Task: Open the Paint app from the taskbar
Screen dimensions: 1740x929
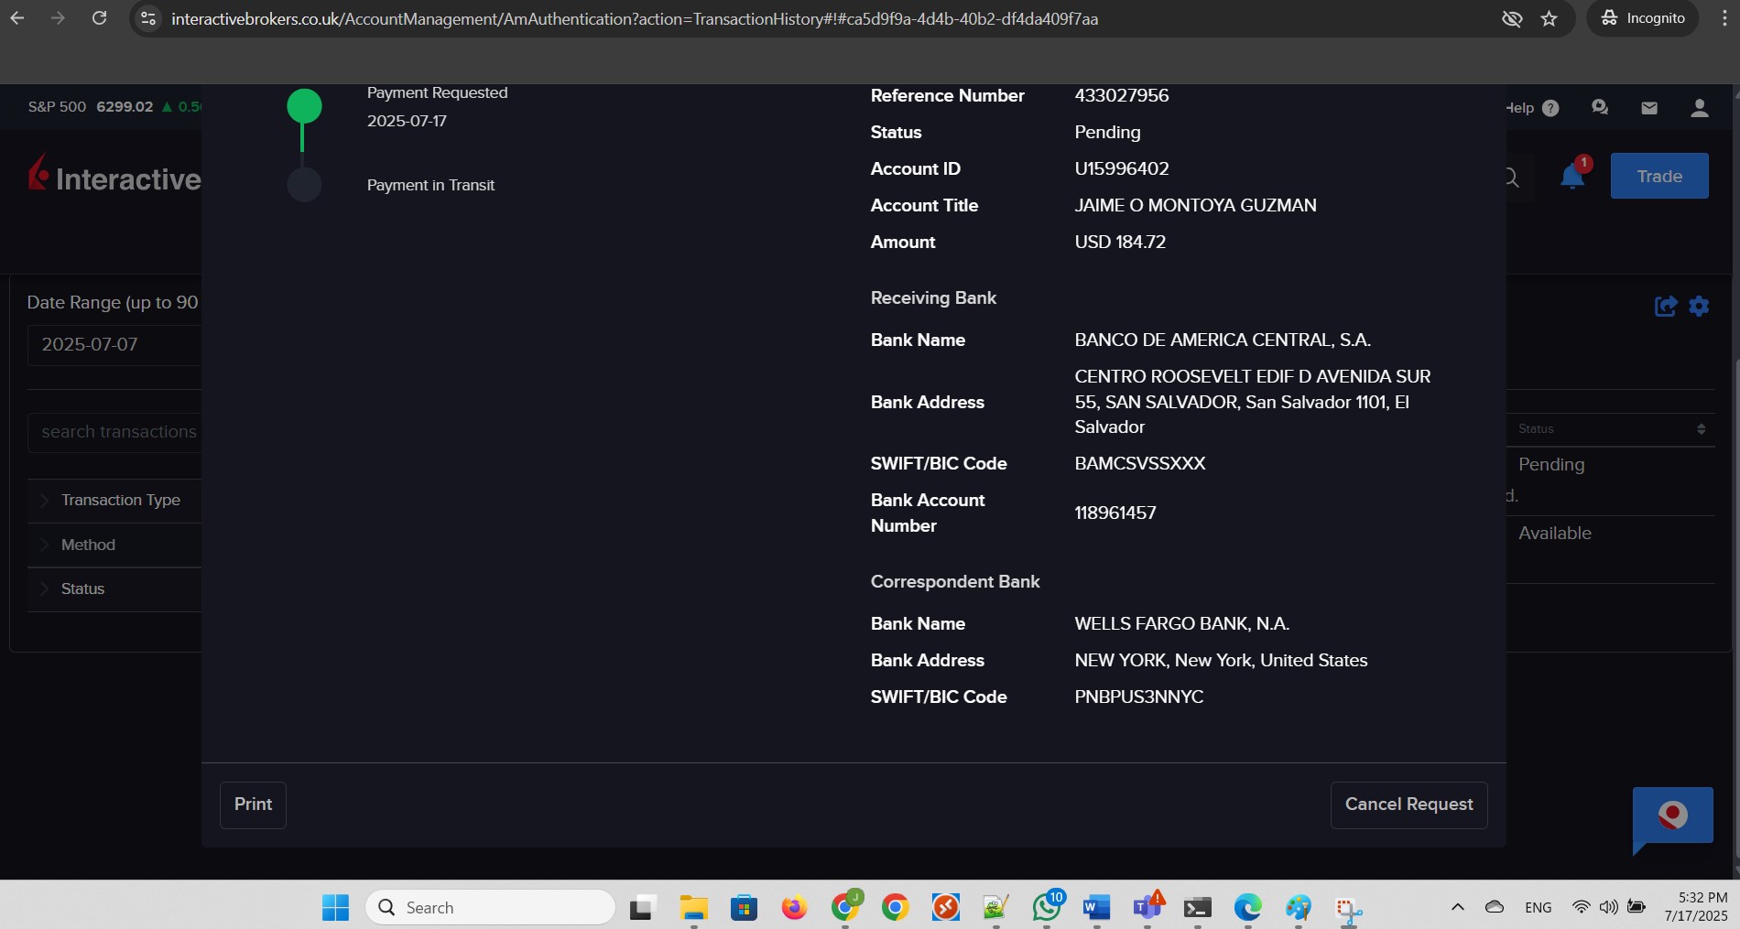Action: pos(1298,907)
